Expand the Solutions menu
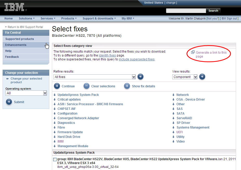The width and height of the screenshot is (241, 170). pos(26,18)
